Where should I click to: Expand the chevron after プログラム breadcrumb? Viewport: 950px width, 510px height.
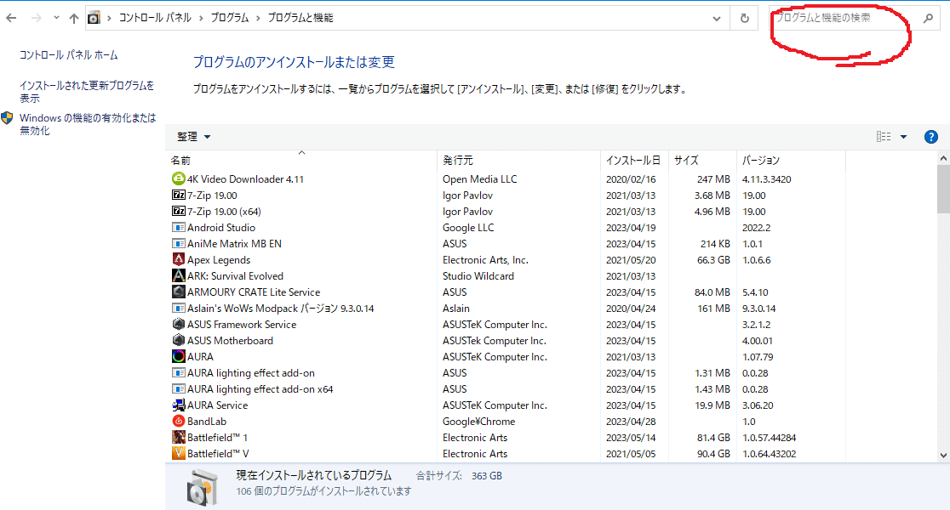[x=258, y=18]
